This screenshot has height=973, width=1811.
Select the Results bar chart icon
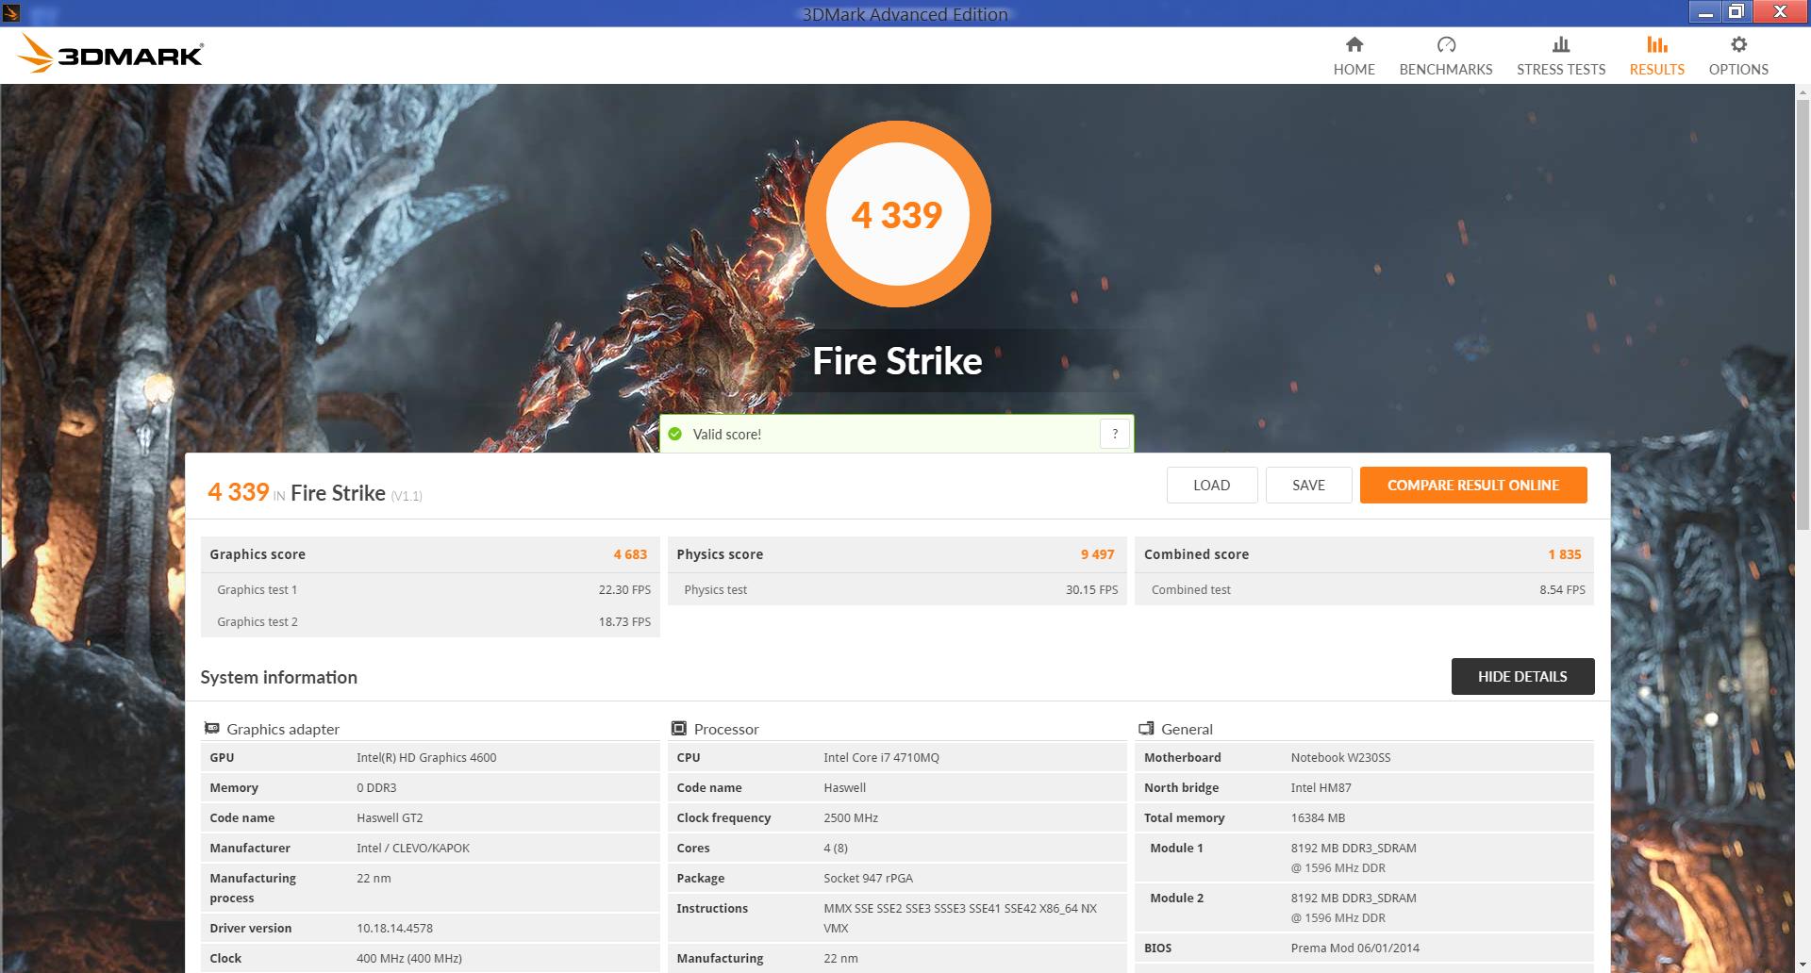coord(1656,44)
